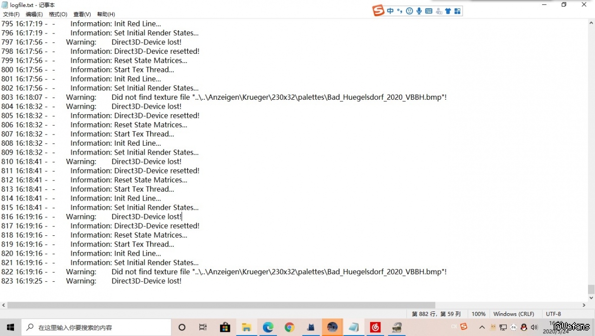Open Sogou skin shop shirt icon
Screen dimensions: 595x336
point(448,11)
